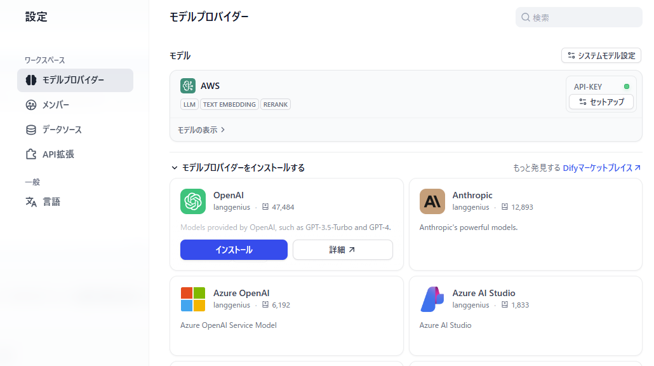The height and width of the screenshot is (366, 654).
Task: Open the 詳細 button for OpenAI
Action: pos(342,250)
